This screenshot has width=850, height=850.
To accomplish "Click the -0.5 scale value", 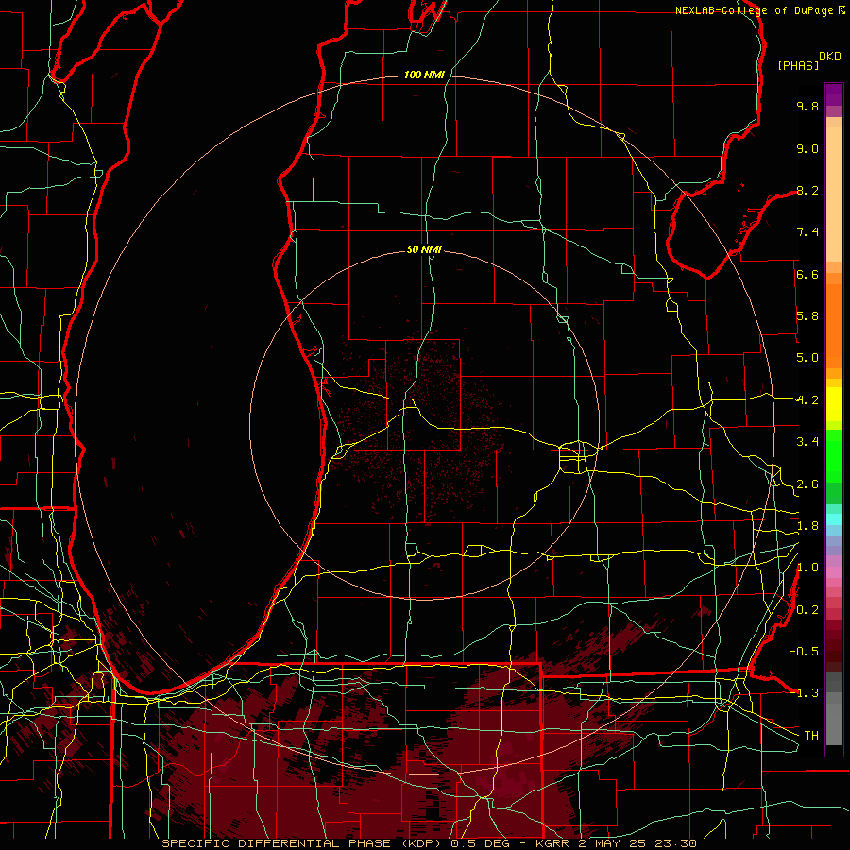I will coord(805,652).
